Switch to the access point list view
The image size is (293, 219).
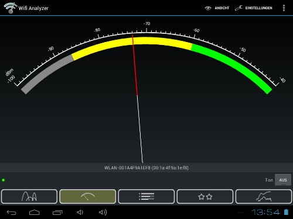click(x=146, y=196)
